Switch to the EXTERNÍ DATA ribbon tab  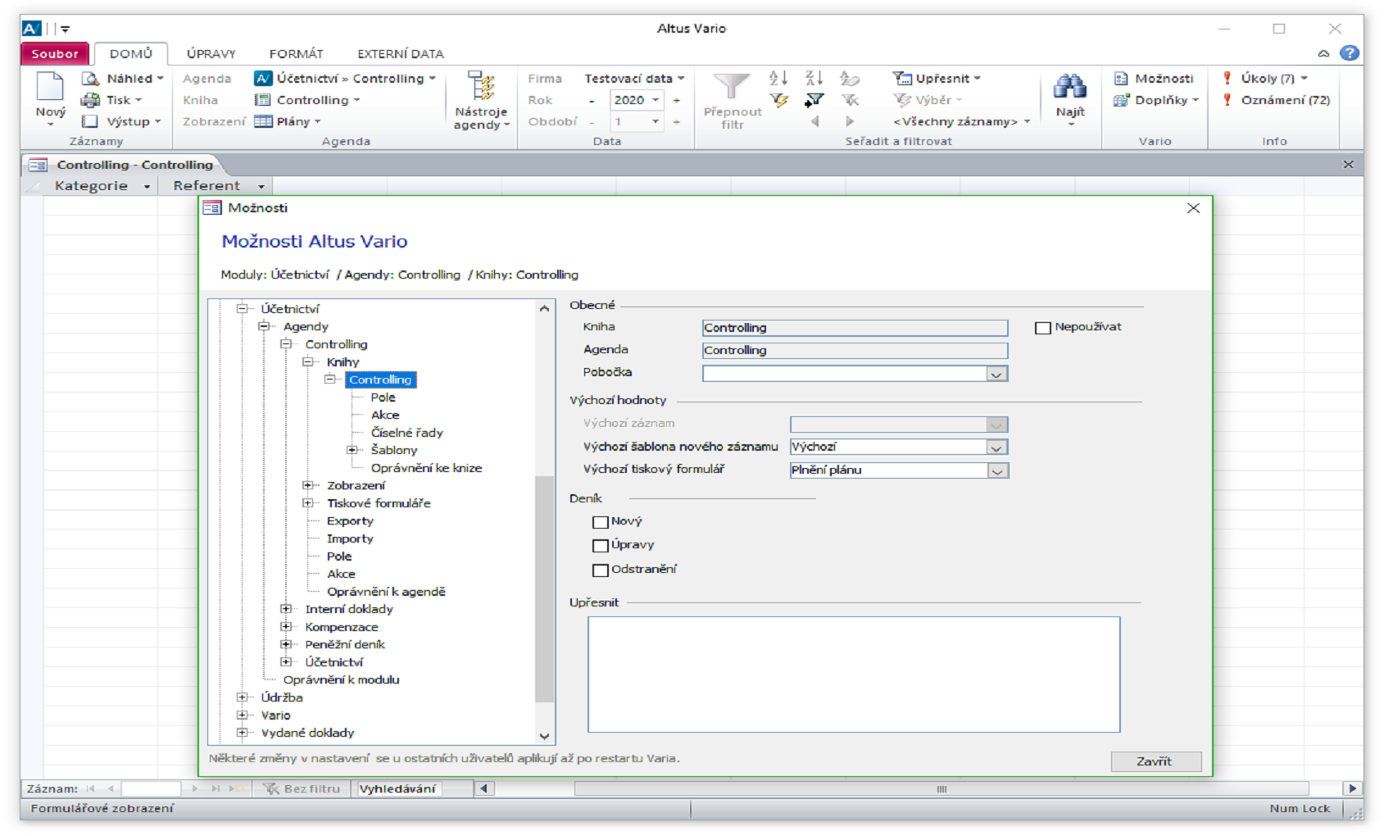click(400, 53)
